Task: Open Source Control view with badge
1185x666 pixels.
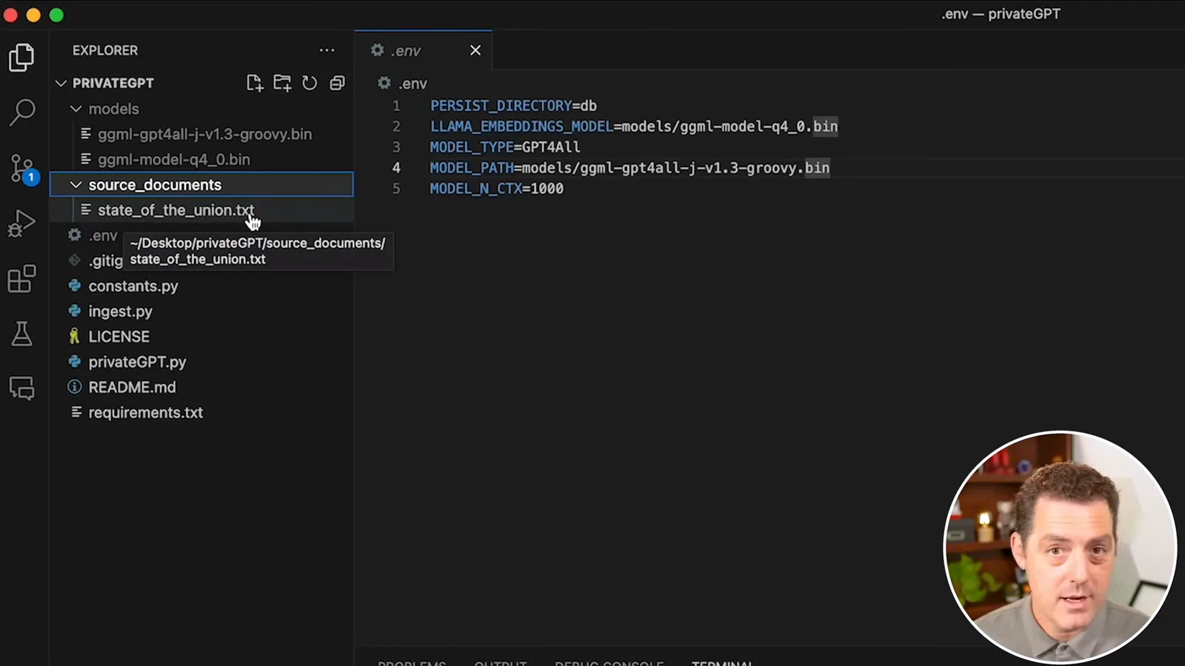Action: click(22, 169)
